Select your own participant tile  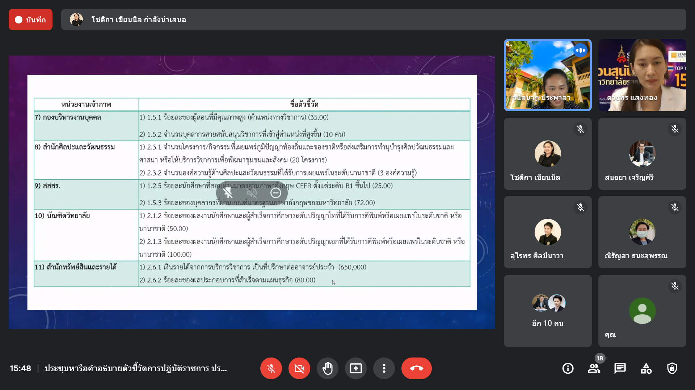642,311
